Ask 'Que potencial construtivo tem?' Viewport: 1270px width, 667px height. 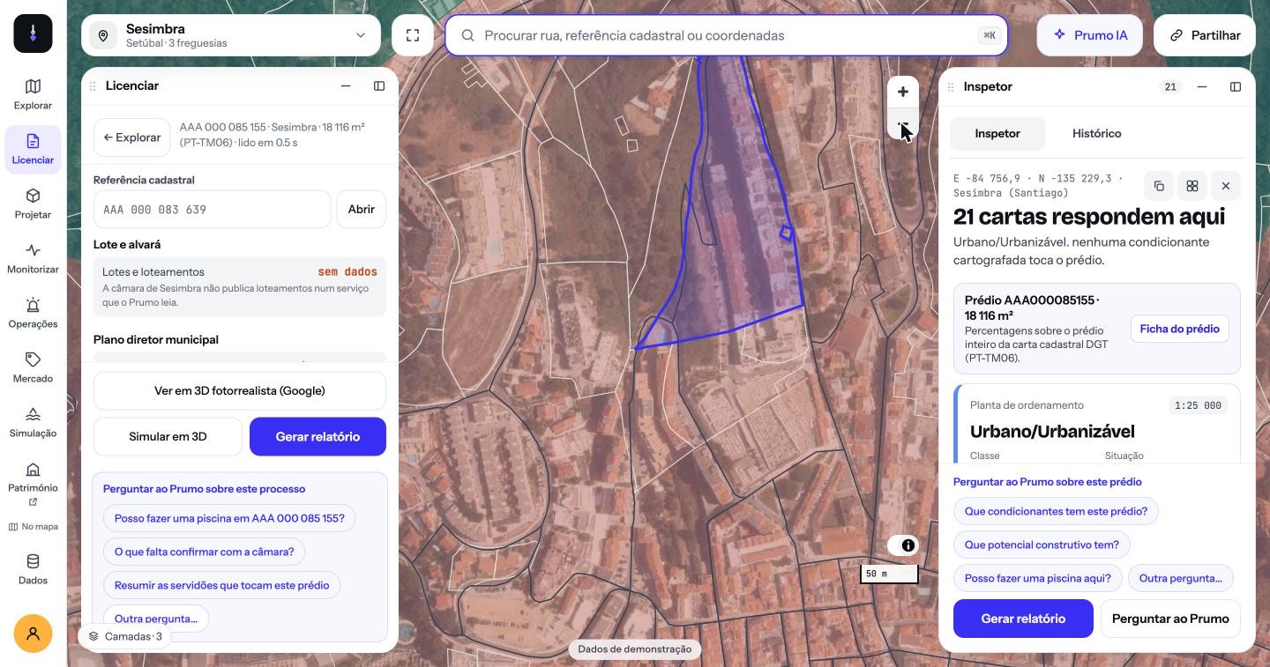coord(1042,545)
